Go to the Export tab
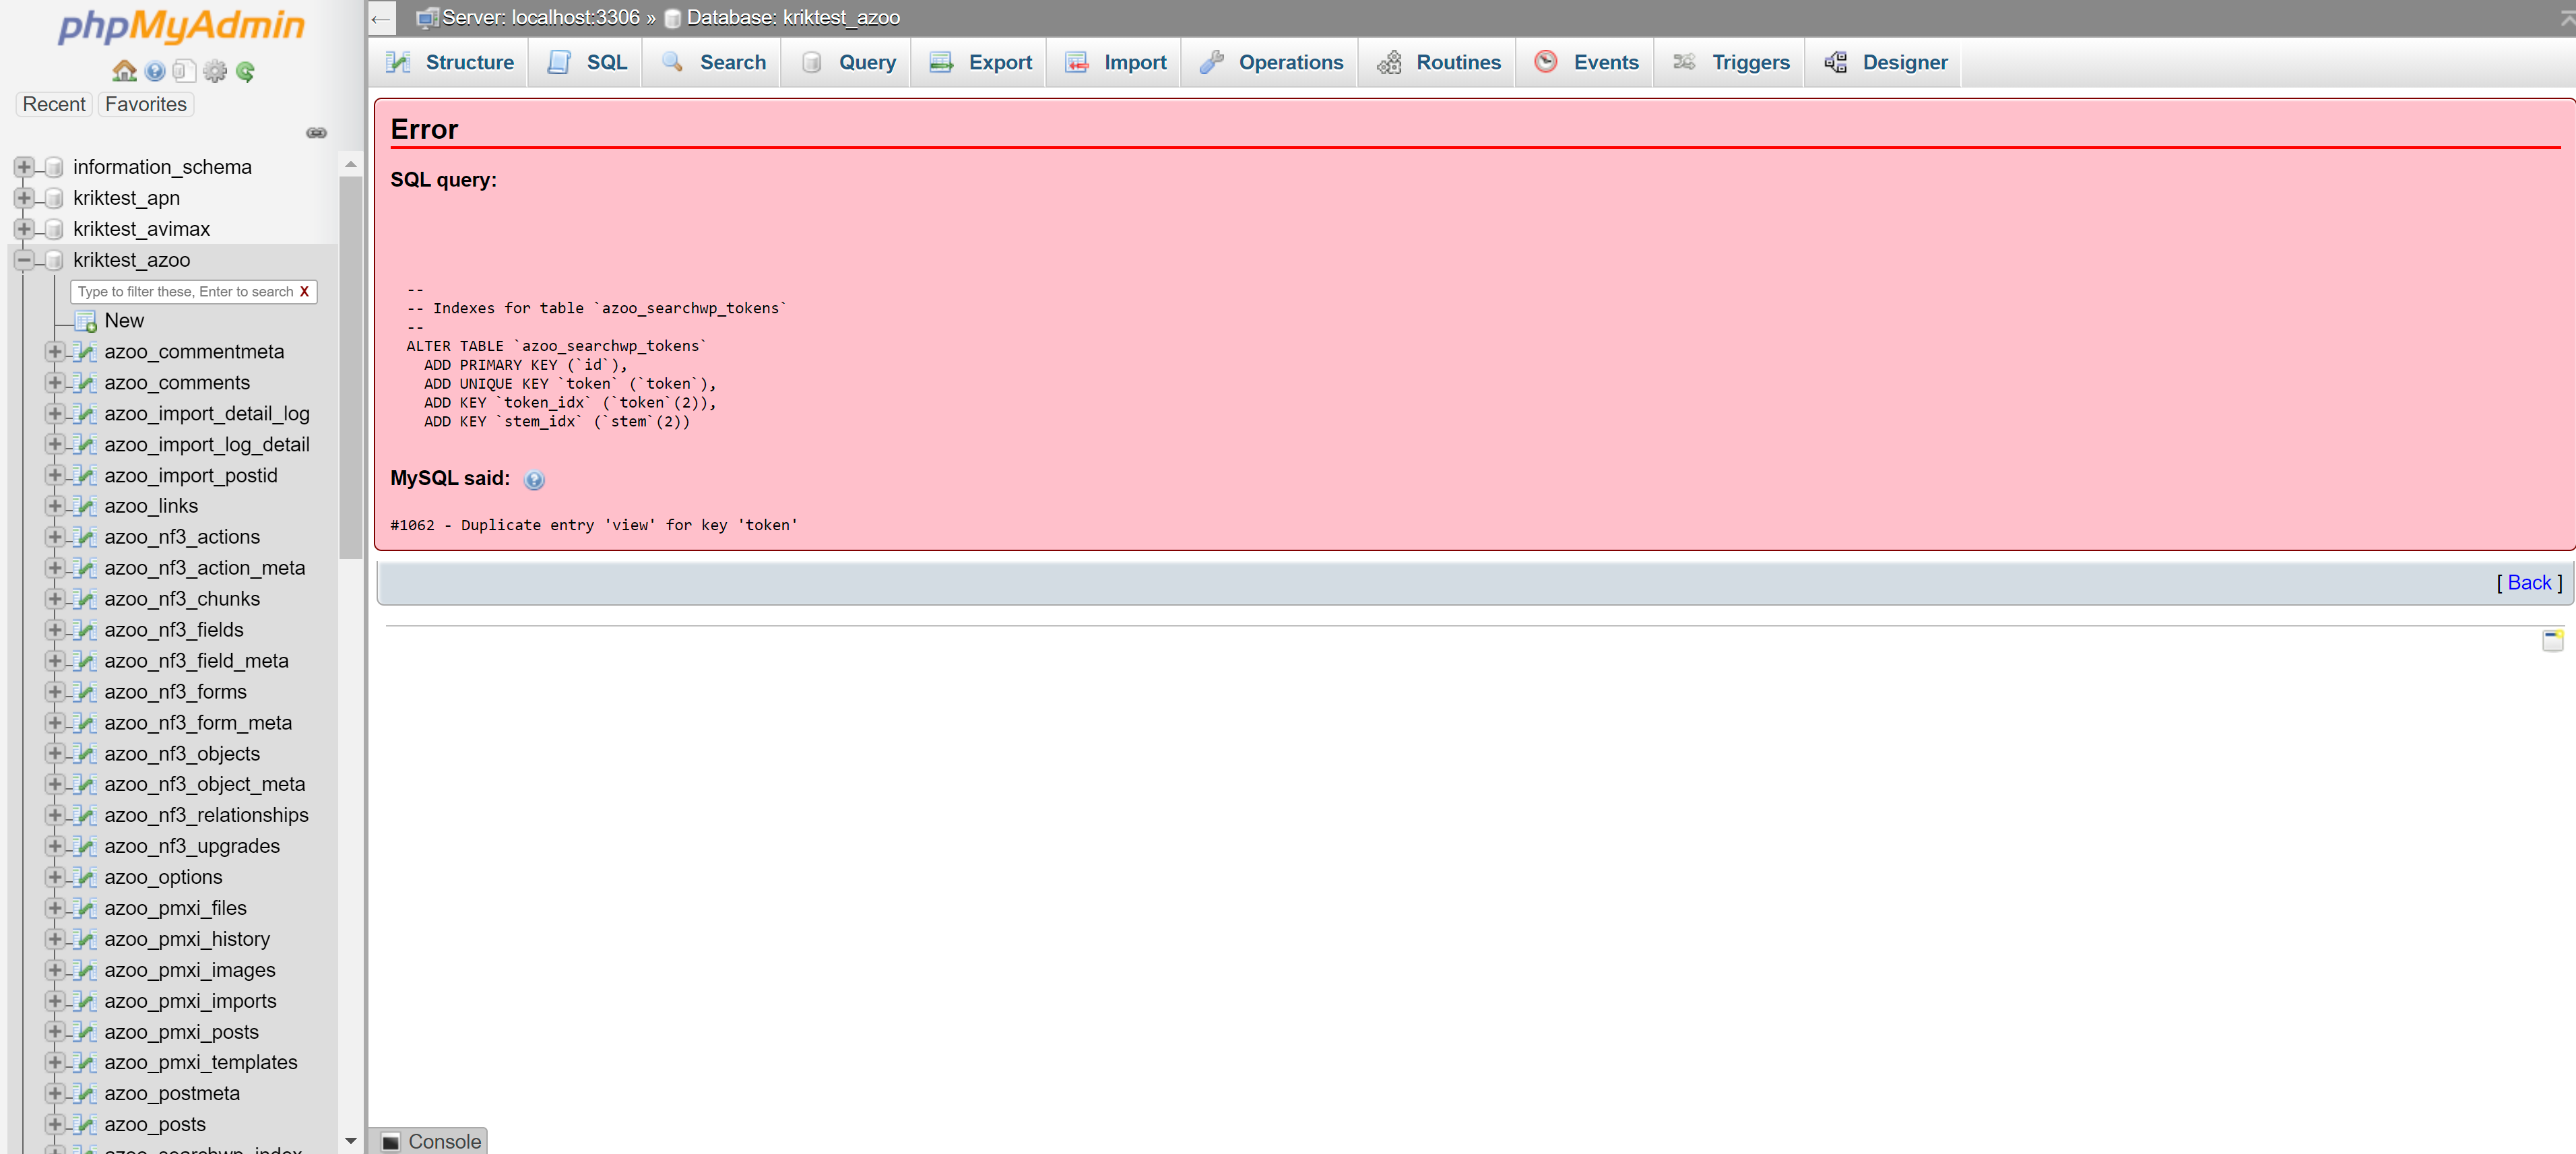 coord(980,62)
